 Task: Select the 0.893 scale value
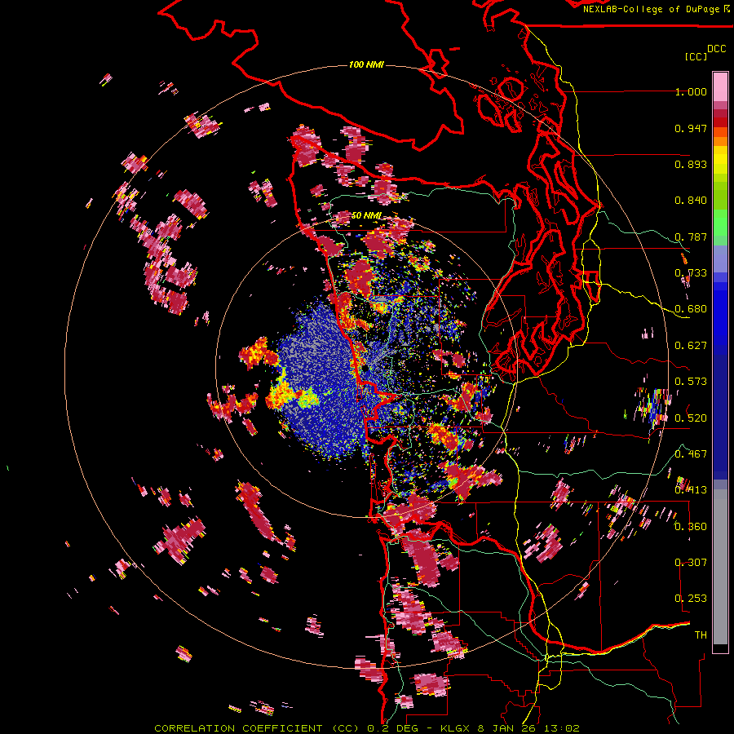(691, 164)
